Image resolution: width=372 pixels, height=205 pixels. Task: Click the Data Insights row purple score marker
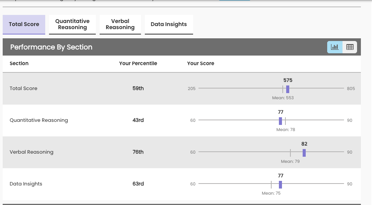point(280,184)
